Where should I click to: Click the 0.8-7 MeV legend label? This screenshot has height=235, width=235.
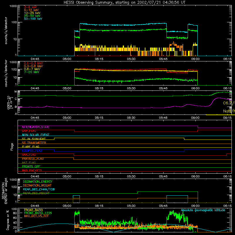tap(32, 69)
